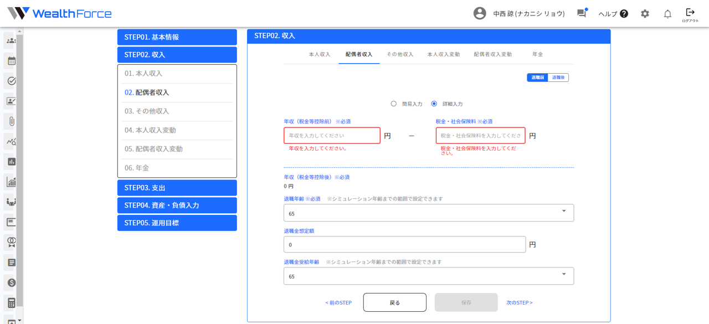Open the growth chart icon in sidebar

11,182
